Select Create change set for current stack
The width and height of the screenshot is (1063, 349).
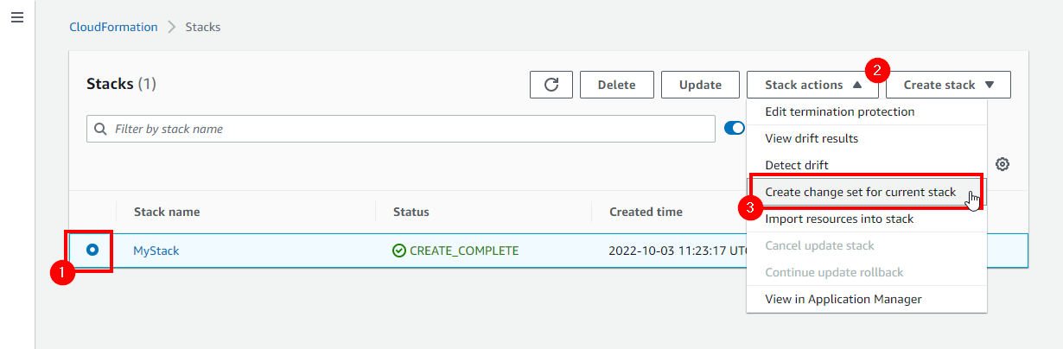click(867, 192)
